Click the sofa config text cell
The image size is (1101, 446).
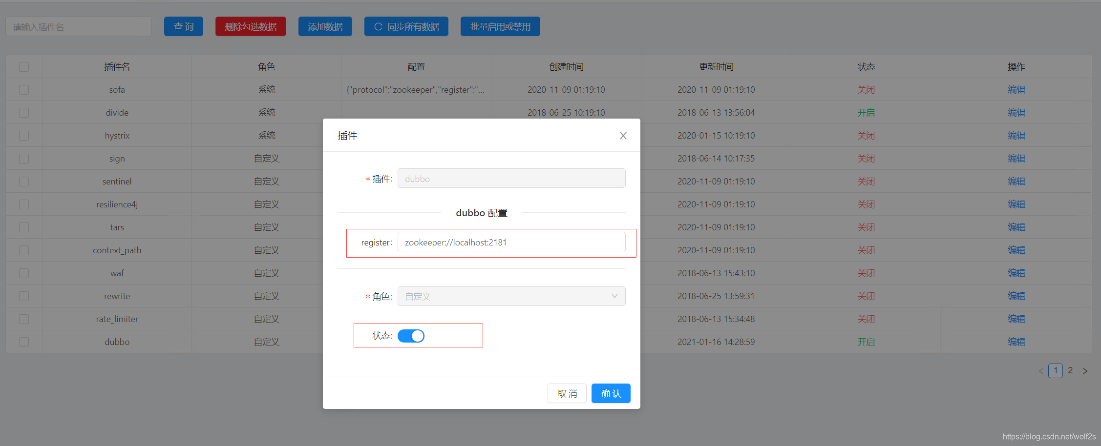(416, 89)
